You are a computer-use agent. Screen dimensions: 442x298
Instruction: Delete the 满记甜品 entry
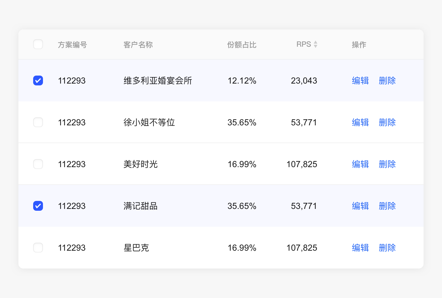[x=387, y=206]
